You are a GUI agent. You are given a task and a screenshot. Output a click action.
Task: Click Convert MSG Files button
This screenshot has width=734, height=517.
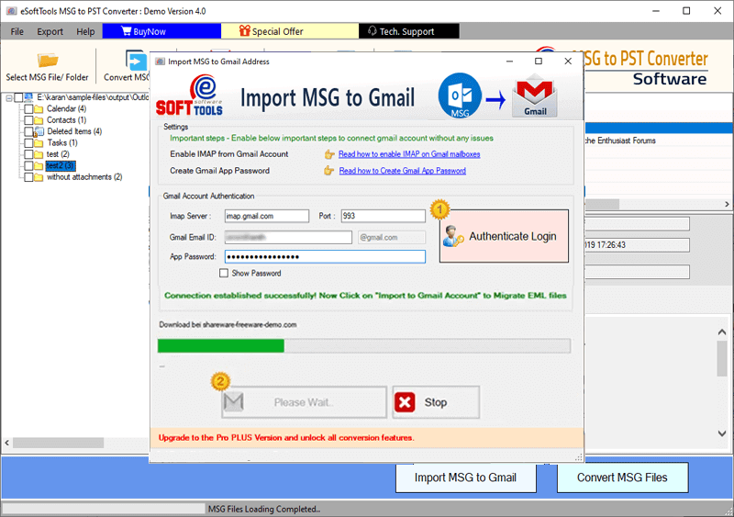pos(622,478)
